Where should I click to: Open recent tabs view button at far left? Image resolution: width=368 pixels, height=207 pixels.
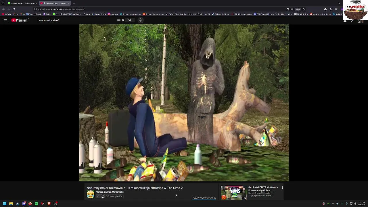coord(3,3)
